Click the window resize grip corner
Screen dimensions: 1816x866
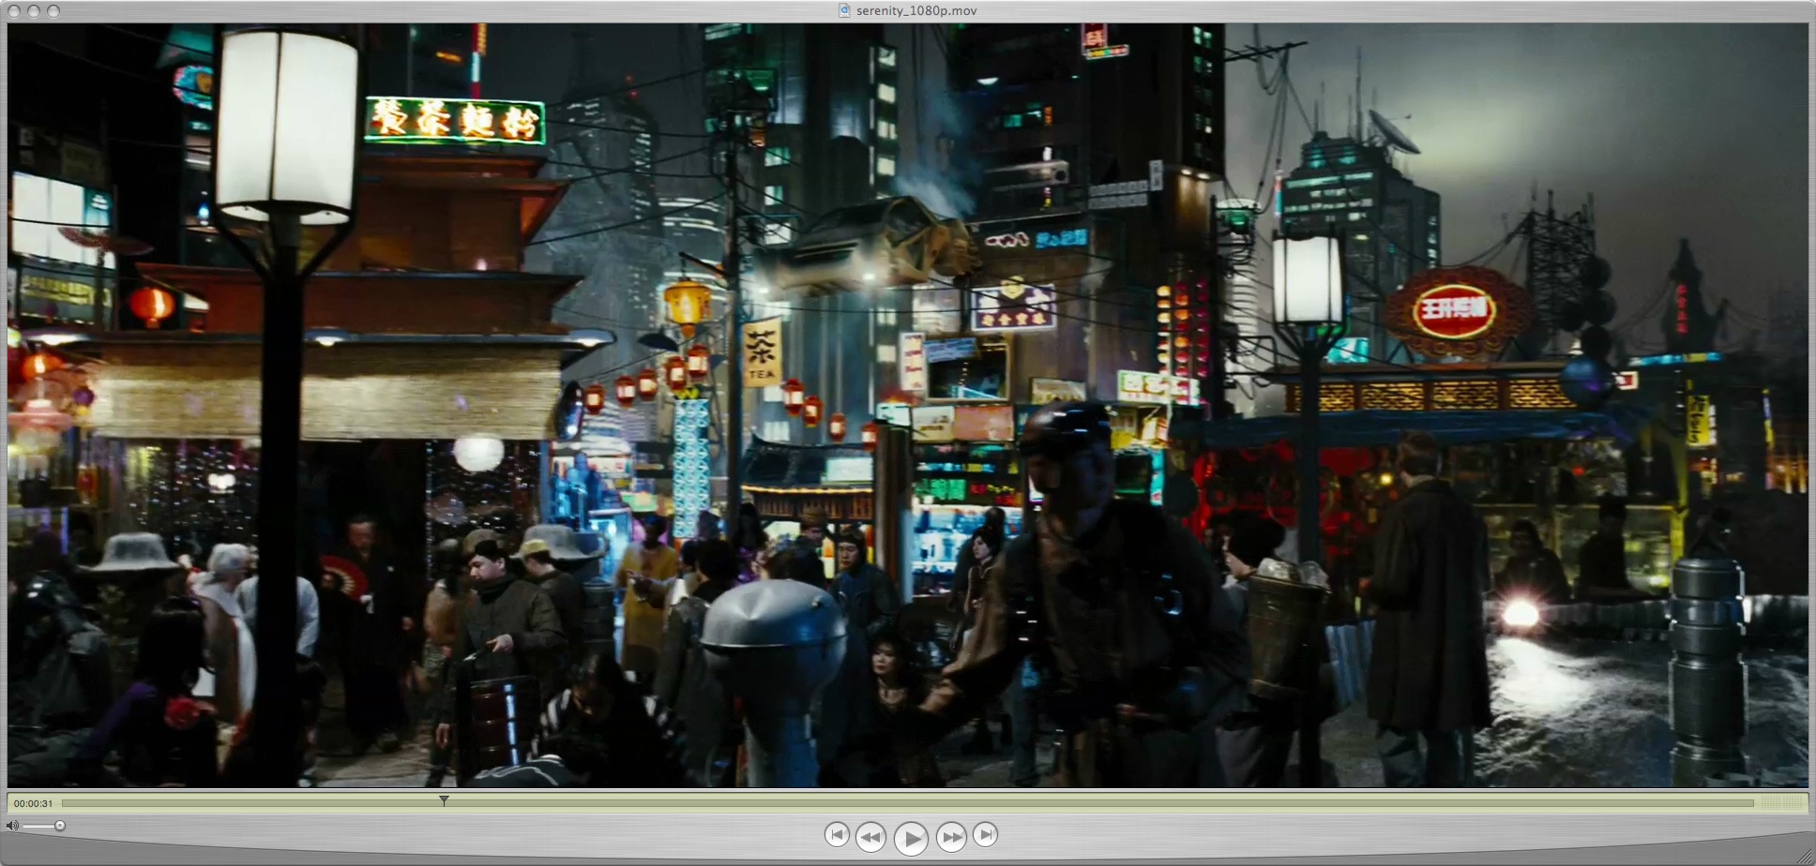click(x=1806, y=856)
